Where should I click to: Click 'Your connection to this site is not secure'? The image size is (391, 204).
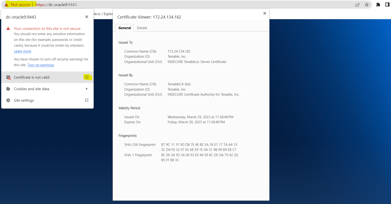(x=47, y=29)
